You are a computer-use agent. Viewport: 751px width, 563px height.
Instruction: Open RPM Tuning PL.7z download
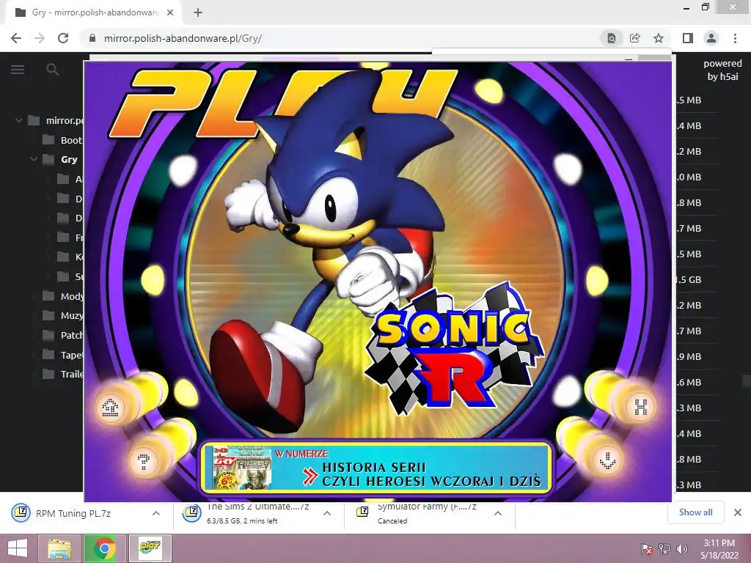pyautogui.click(x=73, y=513)
